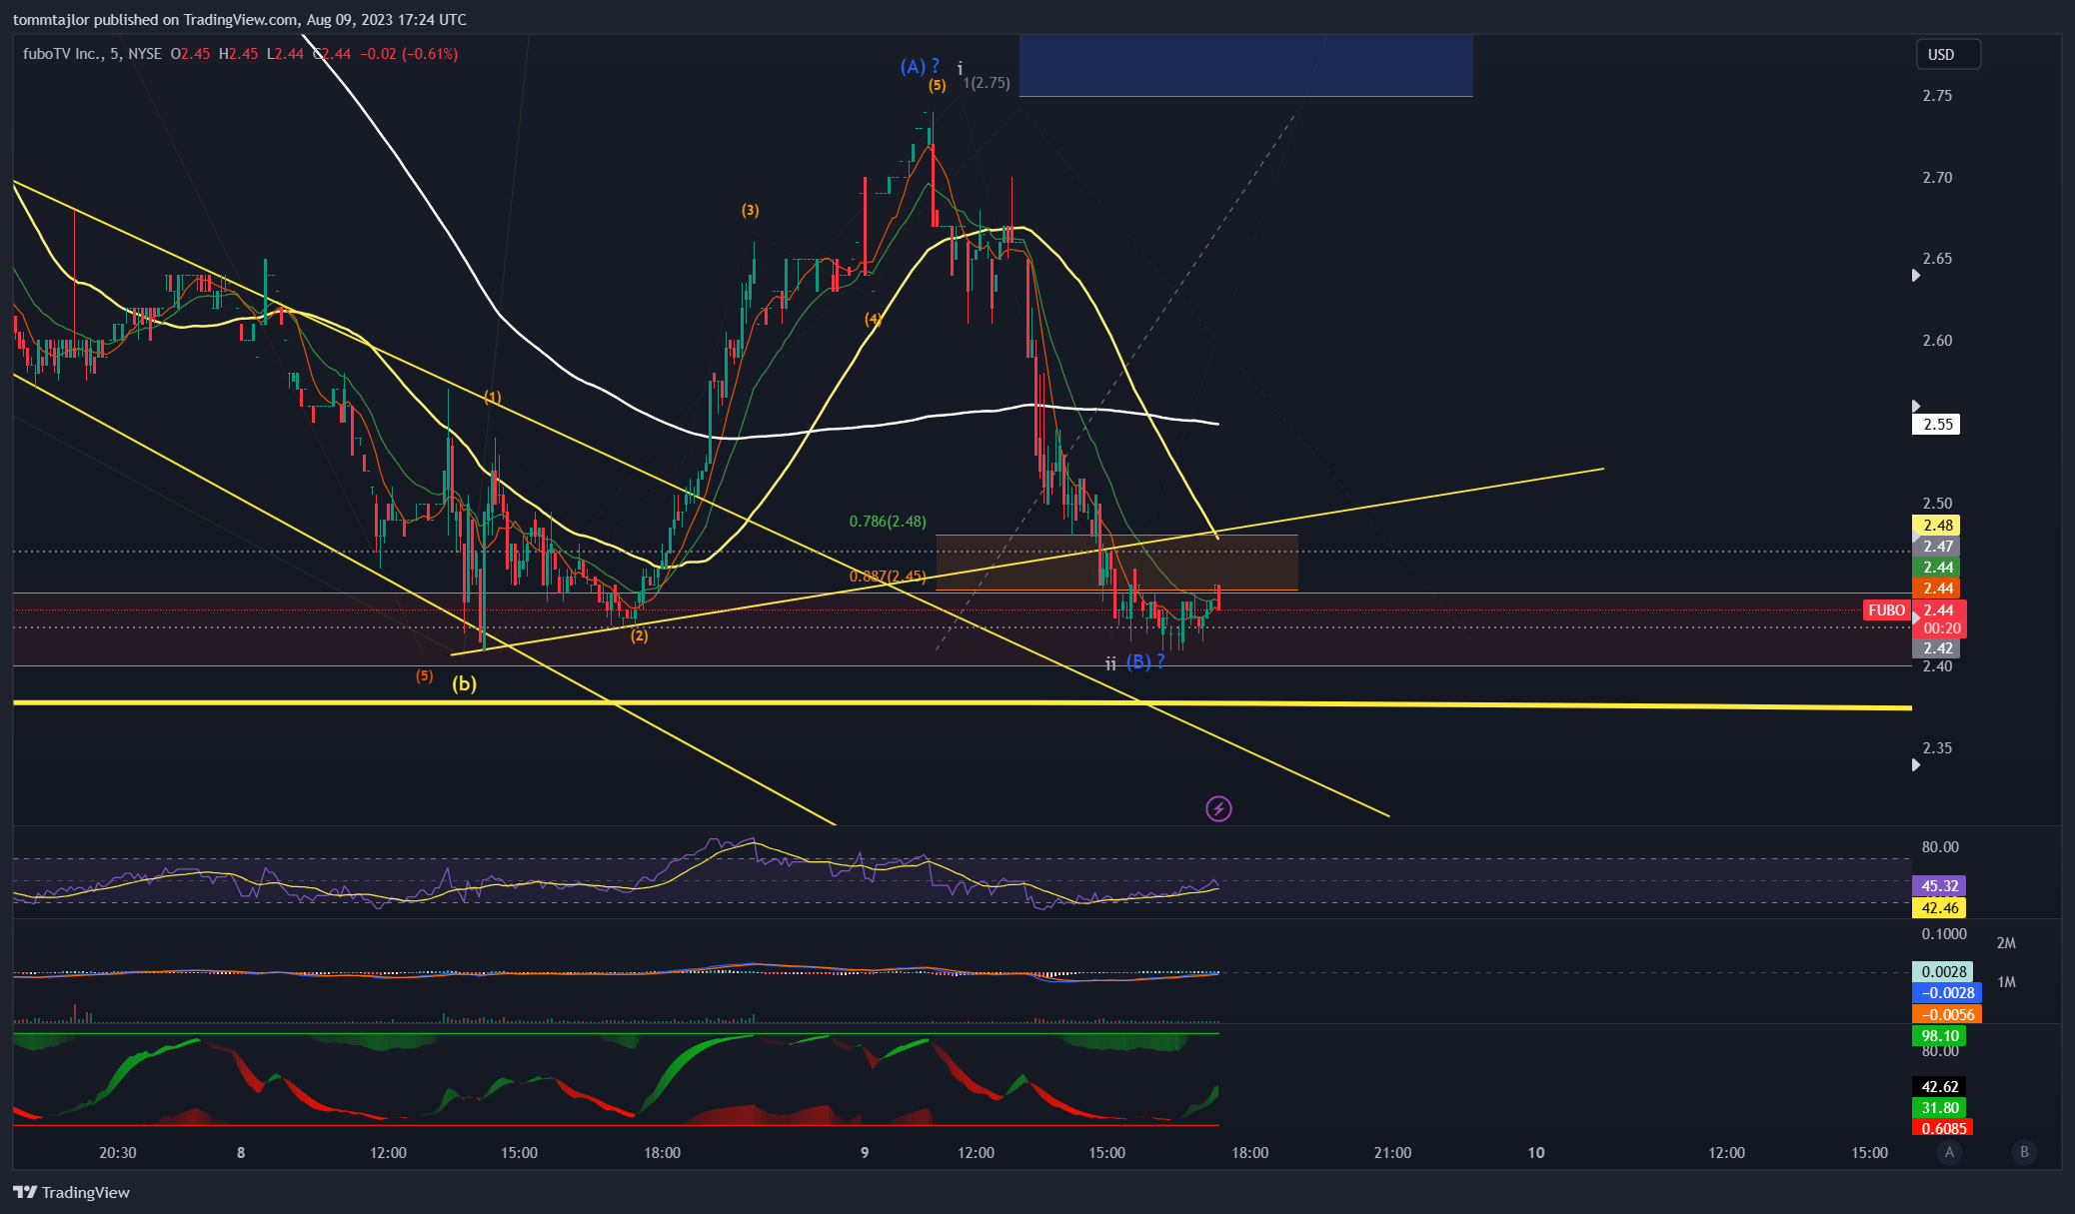Click the published-on TradingView.com header text

[x=240, y=20]
